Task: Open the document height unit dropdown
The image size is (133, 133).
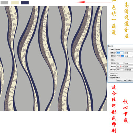Action: pos(129,66)
